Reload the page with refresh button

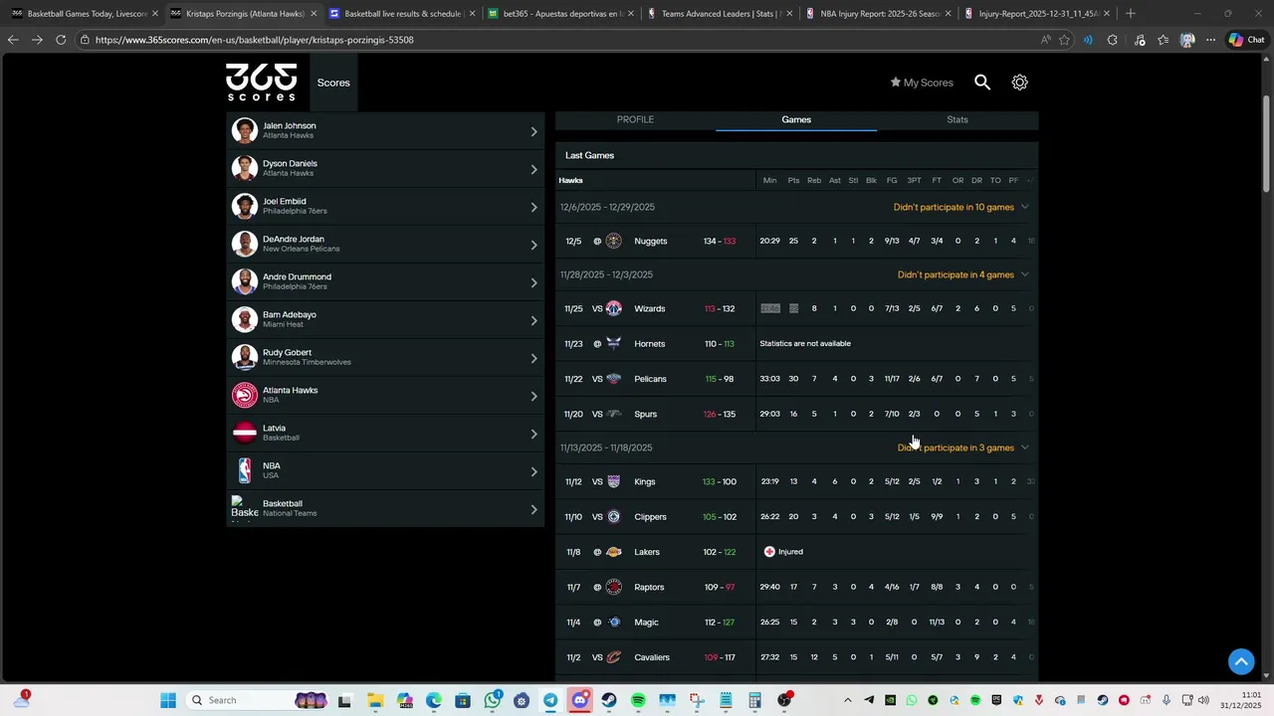point(61,40)
